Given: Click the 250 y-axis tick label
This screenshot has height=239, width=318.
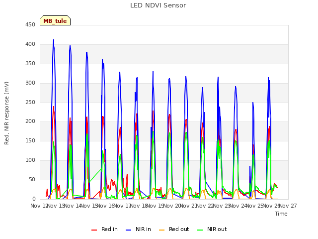Looking at the screenshot, I should tap(30, 103).
